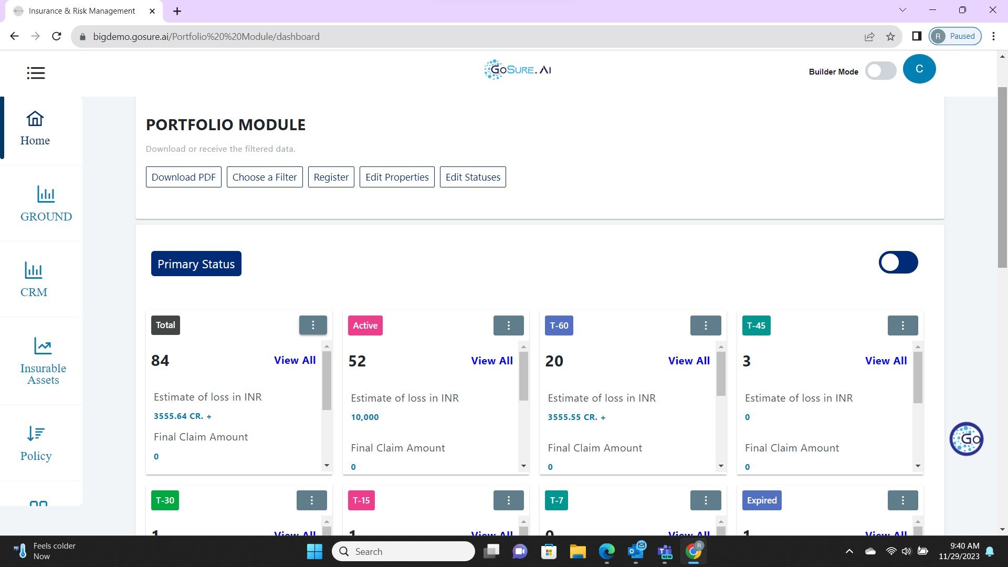Flip the toggle beside Primary Status
This screenshot has height=567, width=1008.
click(898, 262)
